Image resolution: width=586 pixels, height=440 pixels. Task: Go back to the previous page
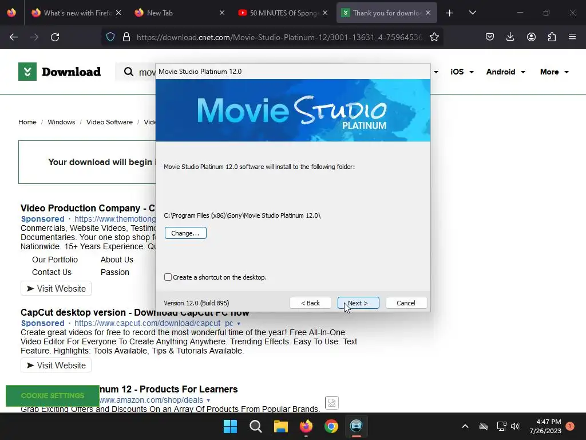[x=14, y=37]
